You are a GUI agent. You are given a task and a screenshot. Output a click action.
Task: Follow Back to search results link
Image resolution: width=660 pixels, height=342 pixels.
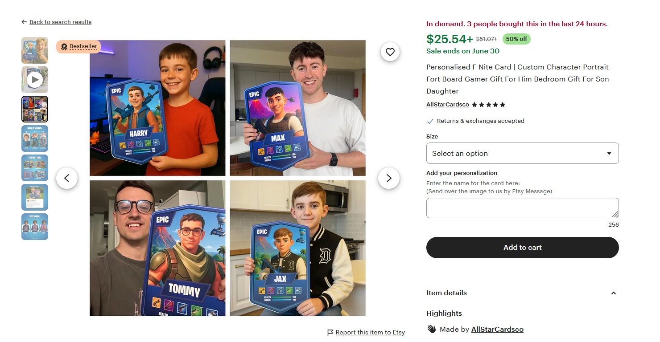pyautogui.click(x=60, y=22)
